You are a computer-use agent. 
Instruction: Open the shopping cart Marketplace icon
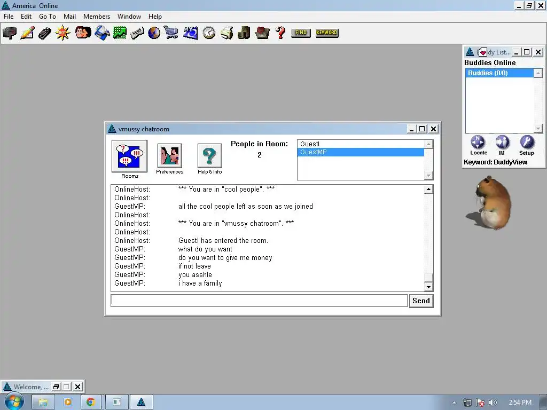171,33
